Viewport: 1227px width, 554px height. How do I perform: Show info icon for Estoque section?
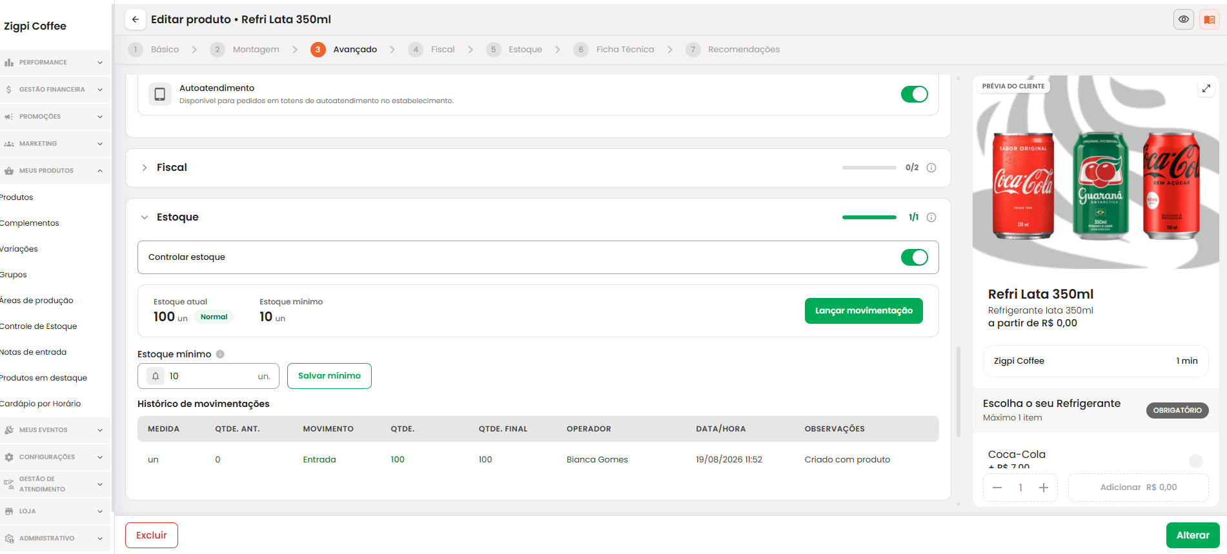pos(931,217)
